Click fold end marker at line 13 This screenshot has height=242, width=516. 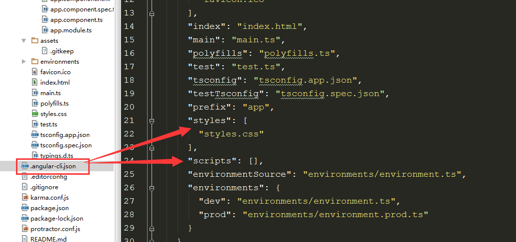(x=152, y=13)
